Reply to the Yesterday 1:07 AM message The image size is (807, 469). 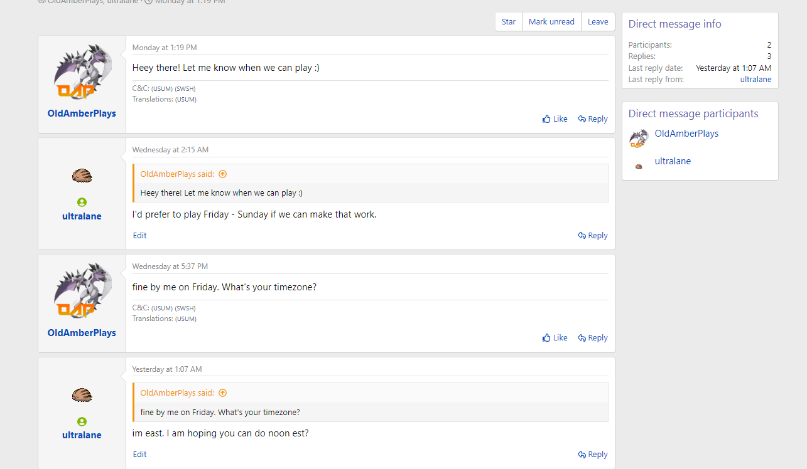pyautogui.click(x=593, y=455)
